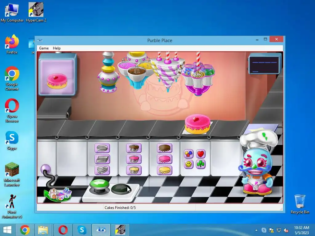The image size is (315, 236).
Task: Open the Game menu
Action: coord(44,48)
